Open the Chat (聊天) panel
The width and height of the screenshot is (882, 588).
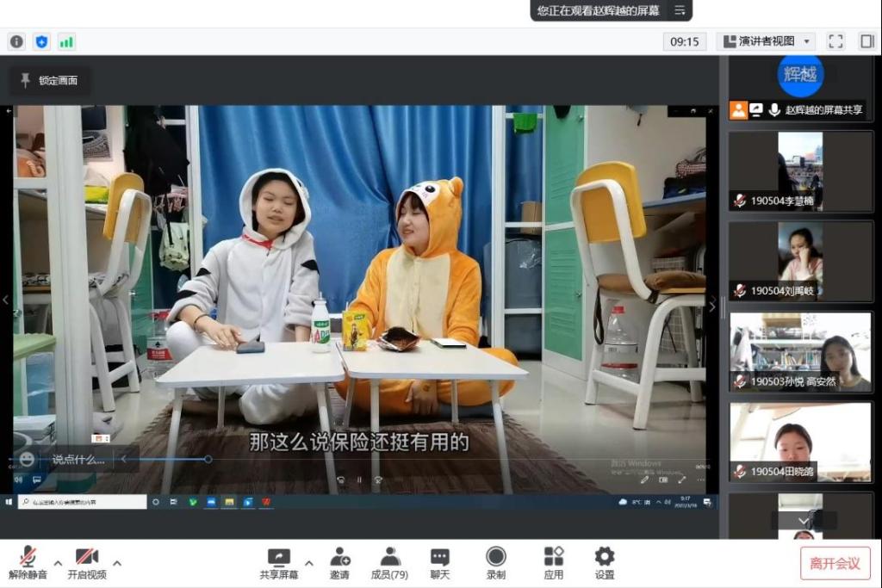439,563
